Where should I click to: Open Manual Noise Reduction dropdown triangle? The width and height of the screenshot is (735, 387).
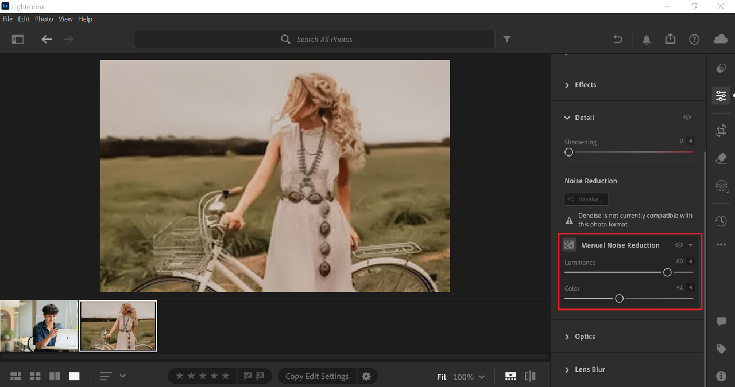click(x=691, y=245)
